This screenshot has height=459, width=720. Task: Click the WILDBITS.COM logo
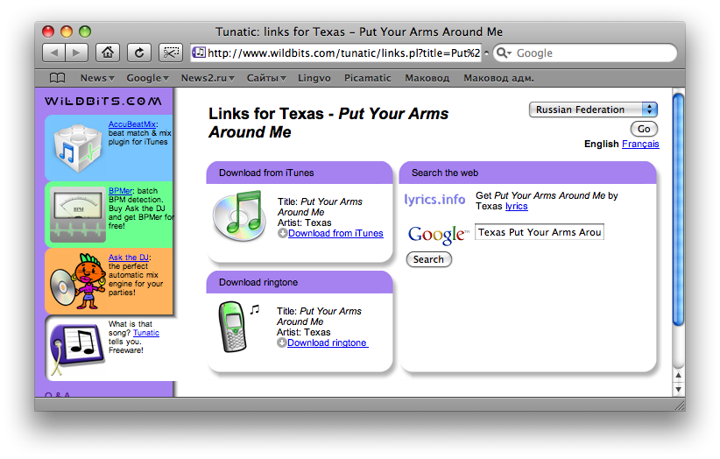tap(103, 101)
